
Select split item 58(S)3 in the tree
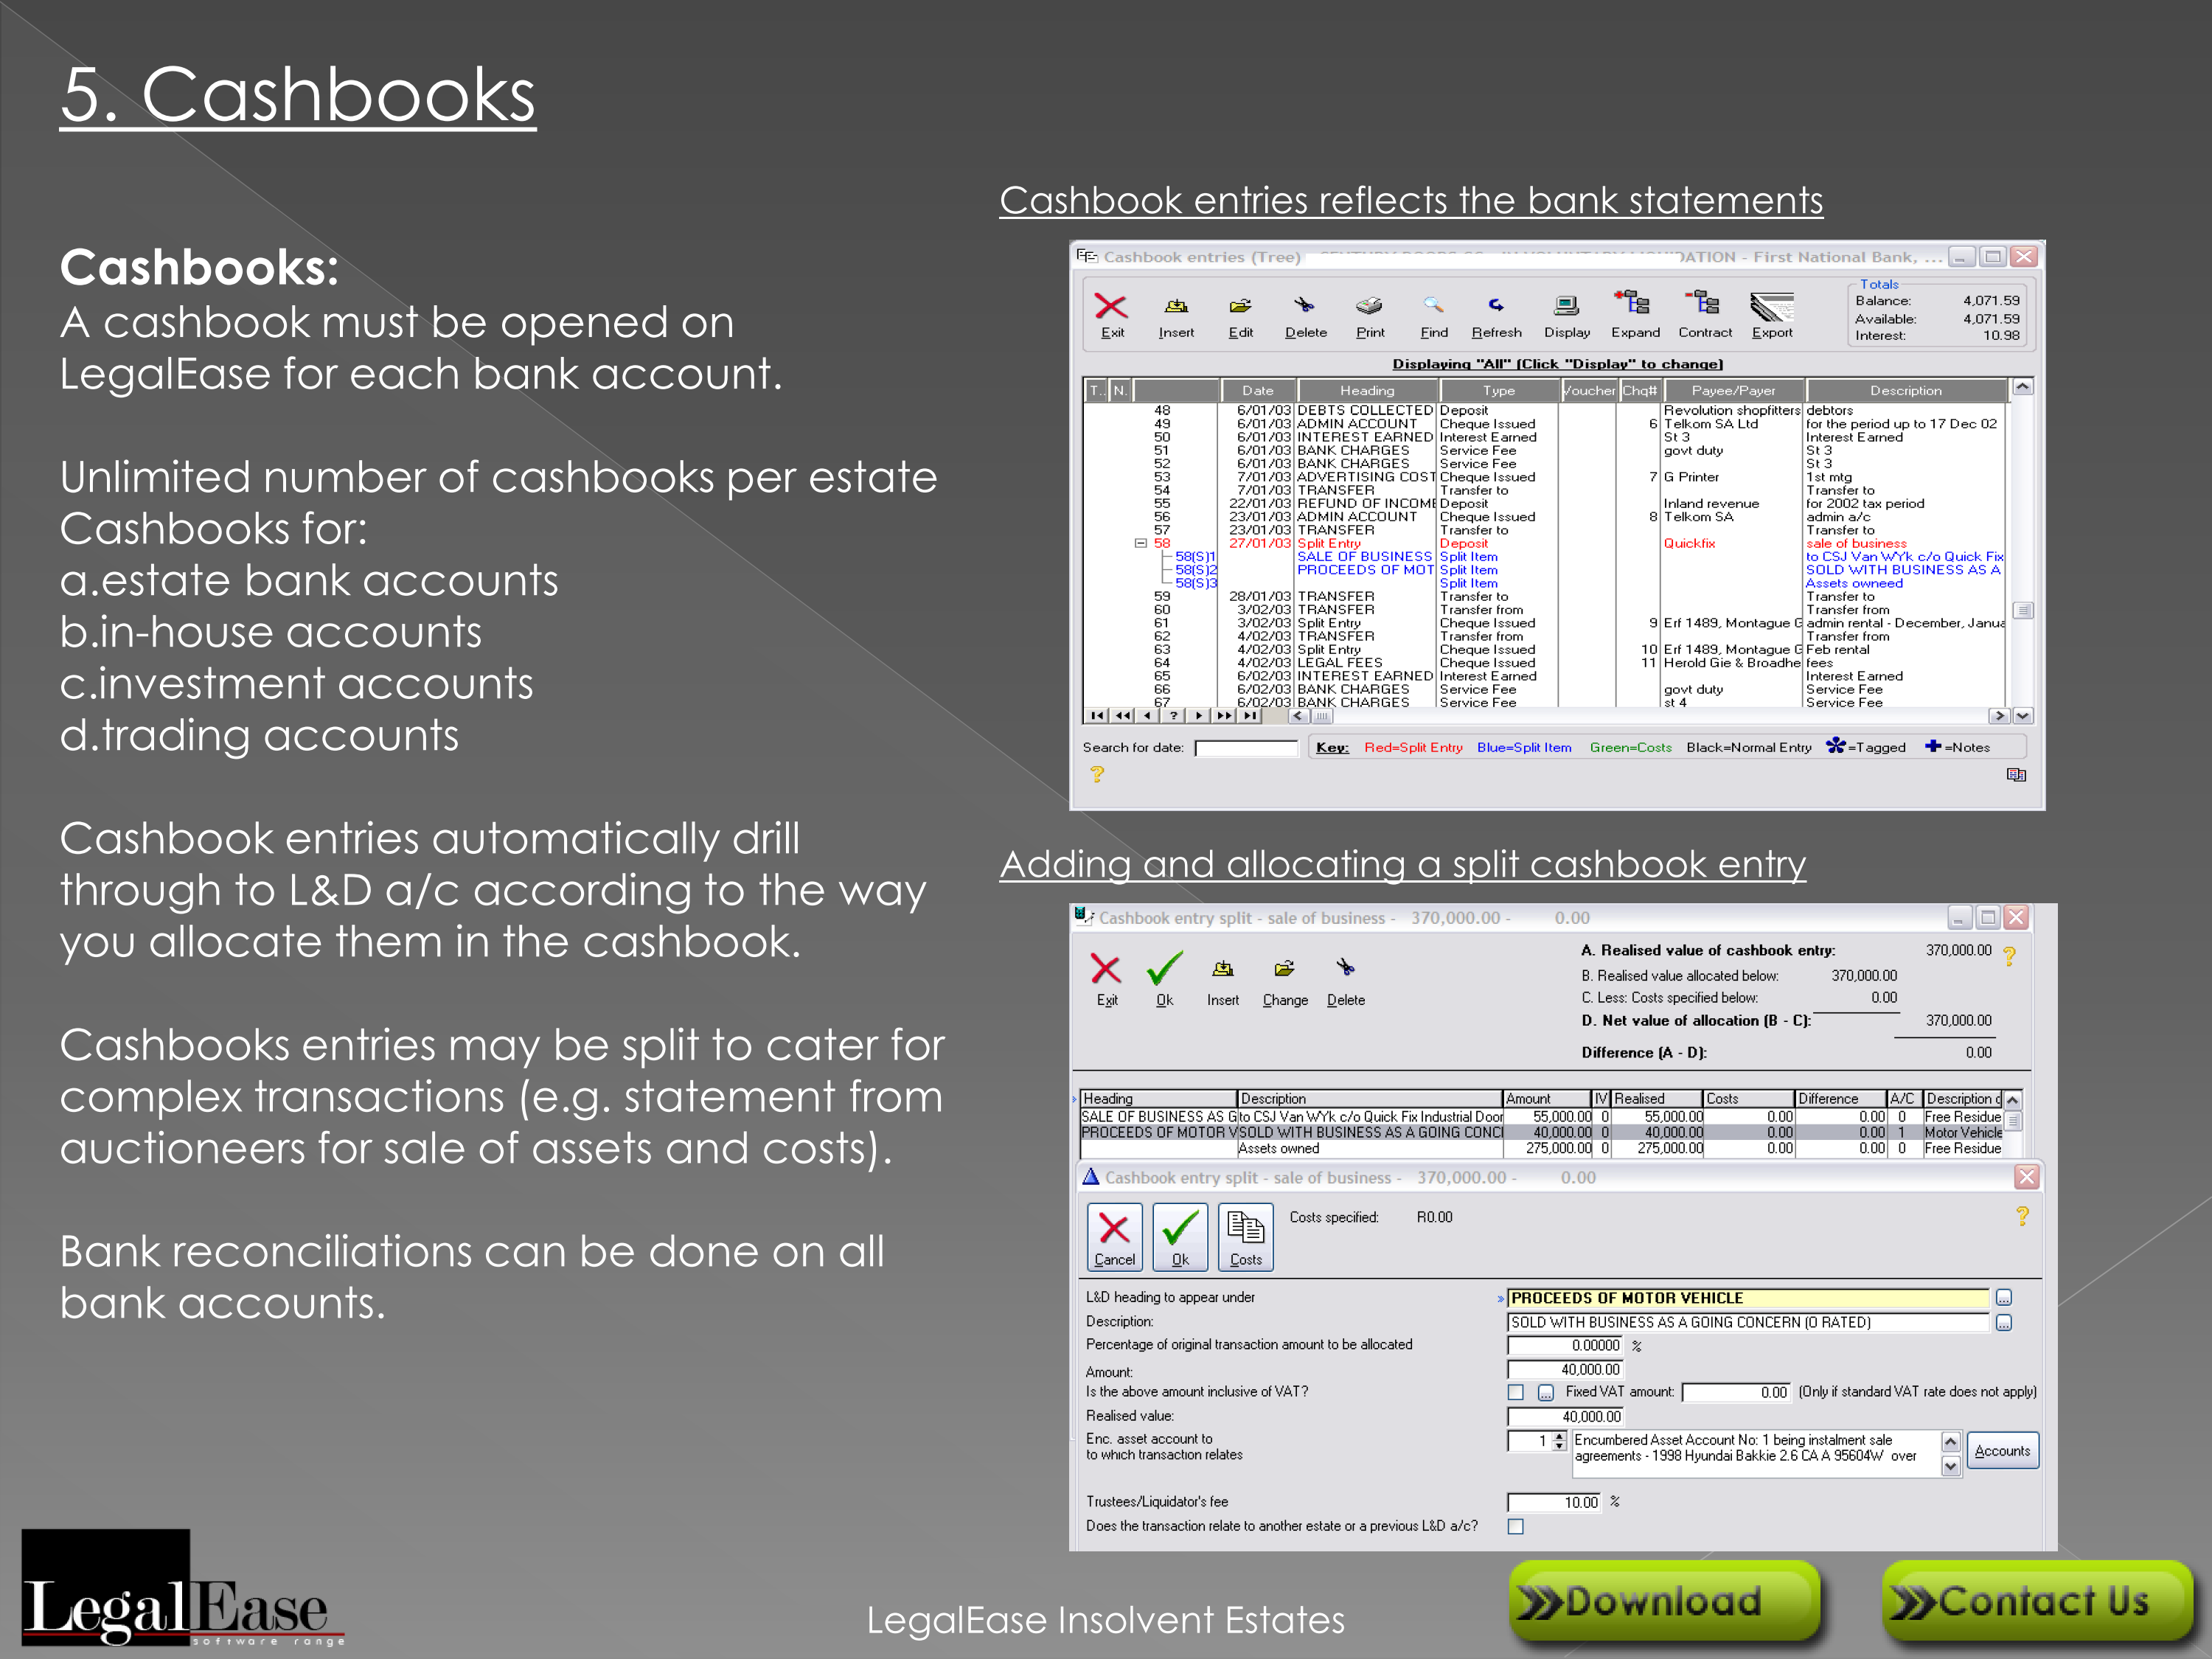[x=1196, y=583]
